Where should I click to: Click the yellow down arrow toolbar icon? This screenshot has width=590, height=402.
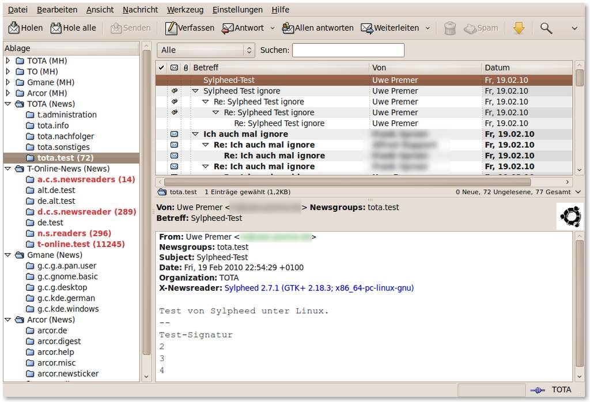(519, 28)
